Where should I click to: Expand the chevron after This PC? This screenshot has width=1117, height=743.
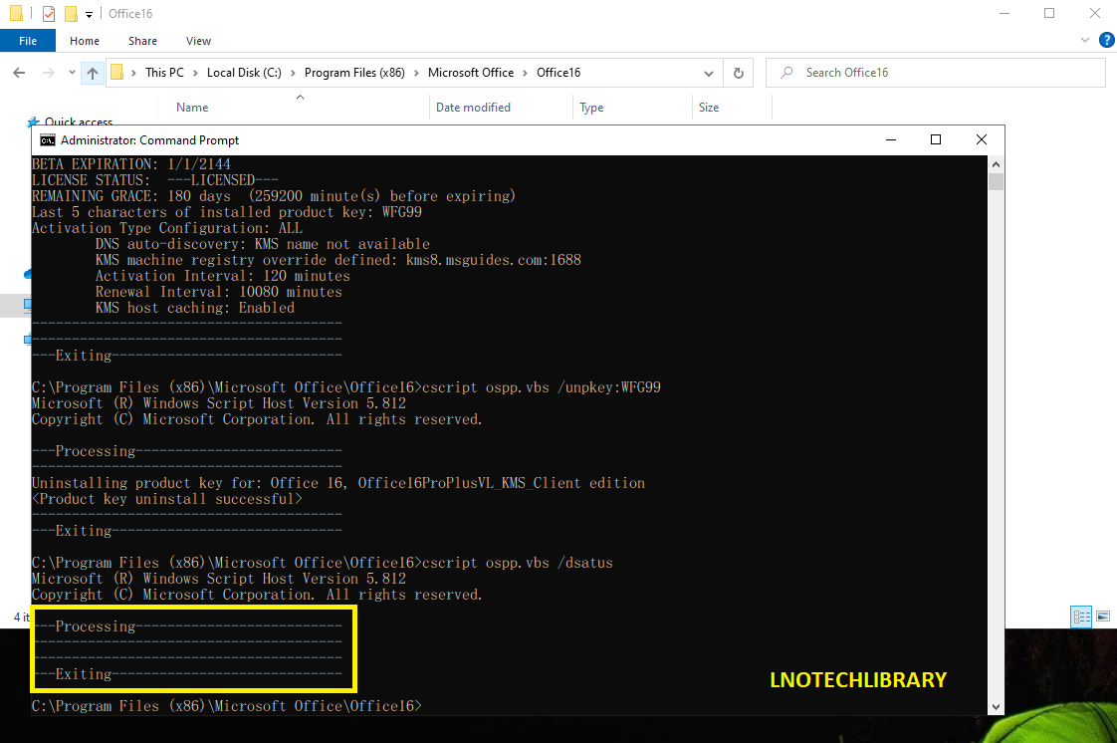[196, 73]
